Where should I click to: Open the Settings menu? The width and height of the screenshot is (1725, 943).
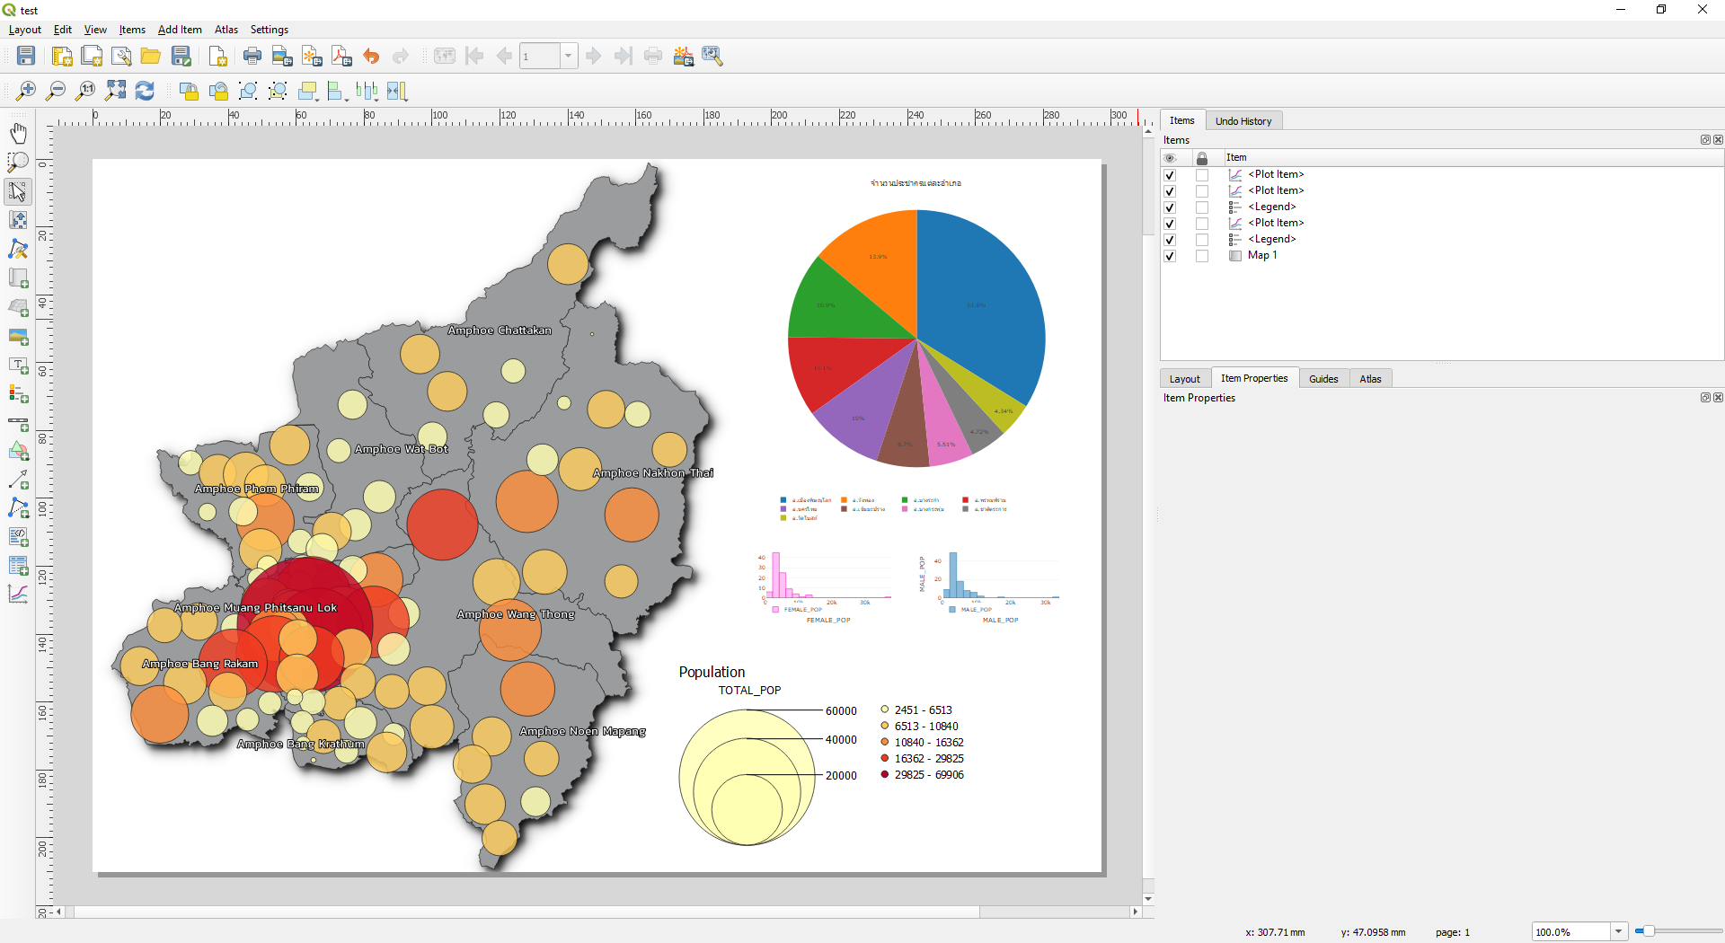270,30
